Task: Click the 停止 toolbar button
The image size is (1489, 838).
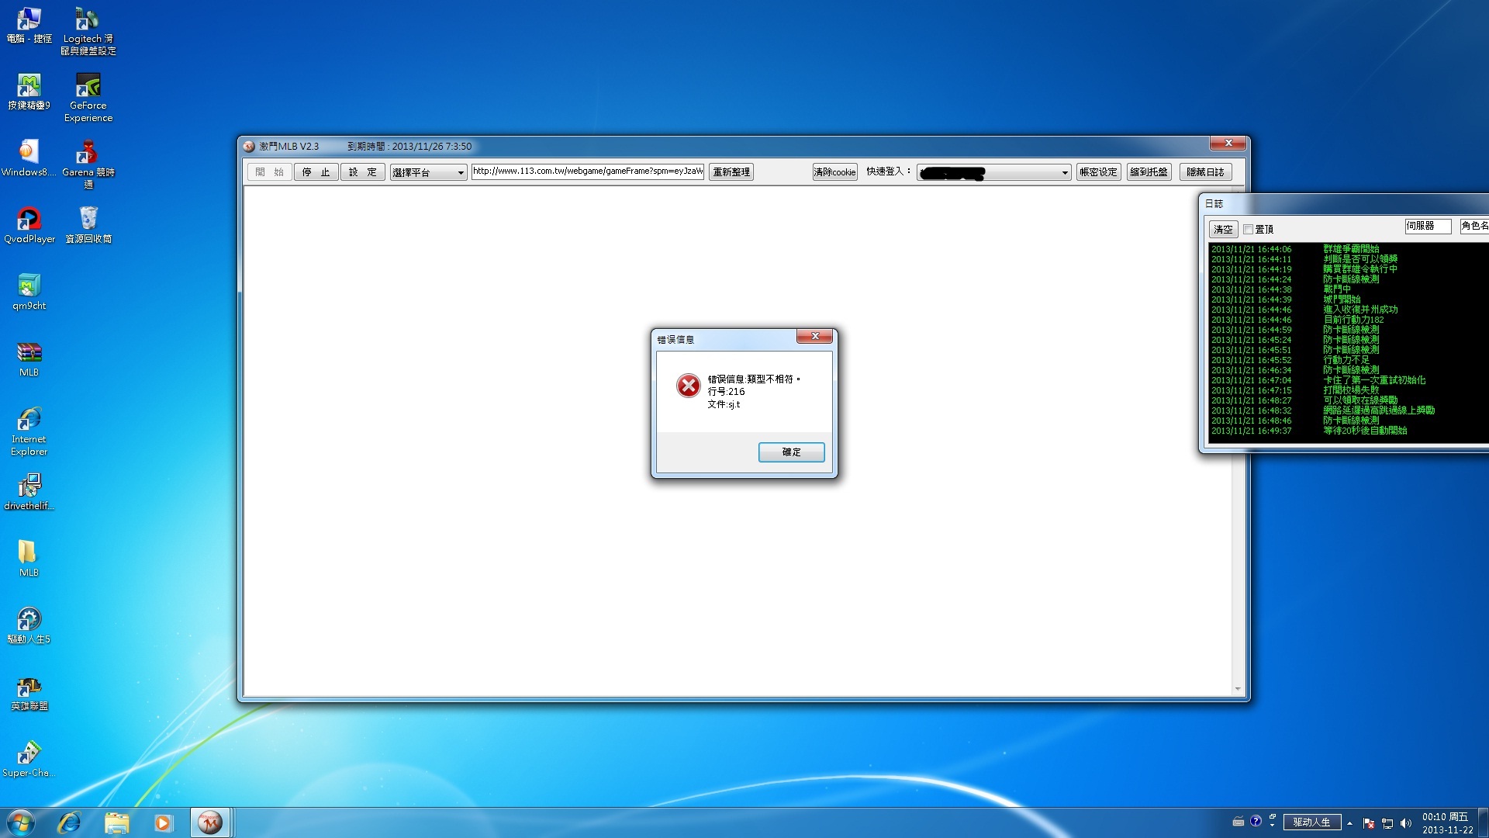Action: [x=316, y=172]
